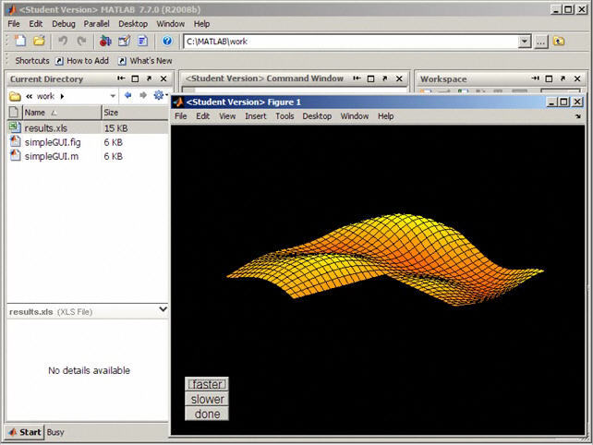Click the Redo toolbar icon
593x445 pixels.
point(81,41)
